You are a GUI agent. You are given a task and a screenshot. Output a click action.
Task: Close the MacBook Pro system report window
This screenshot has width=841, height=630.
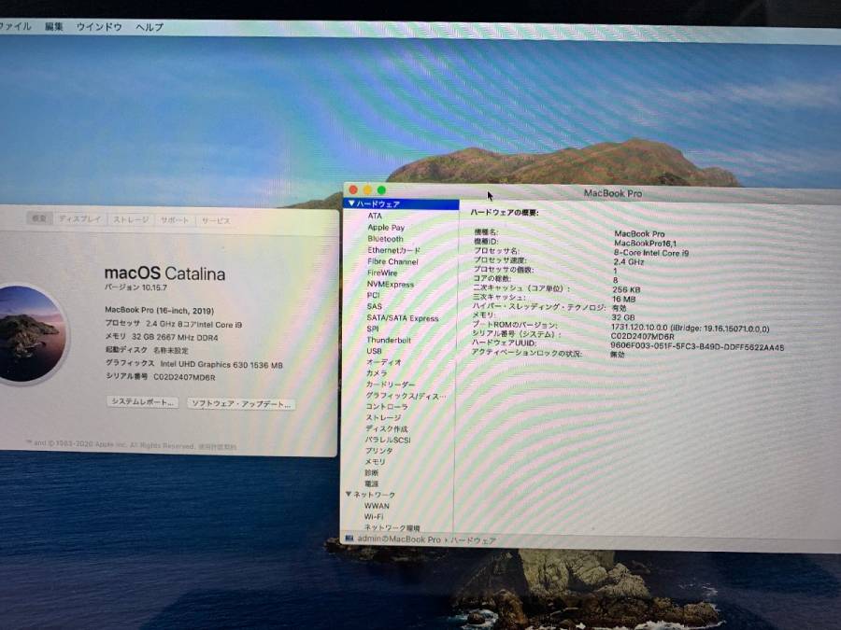[x=353, y=189]
